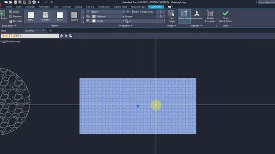
Task: Switch to the View ribbon tab
Action: click(x=56, y=7)
